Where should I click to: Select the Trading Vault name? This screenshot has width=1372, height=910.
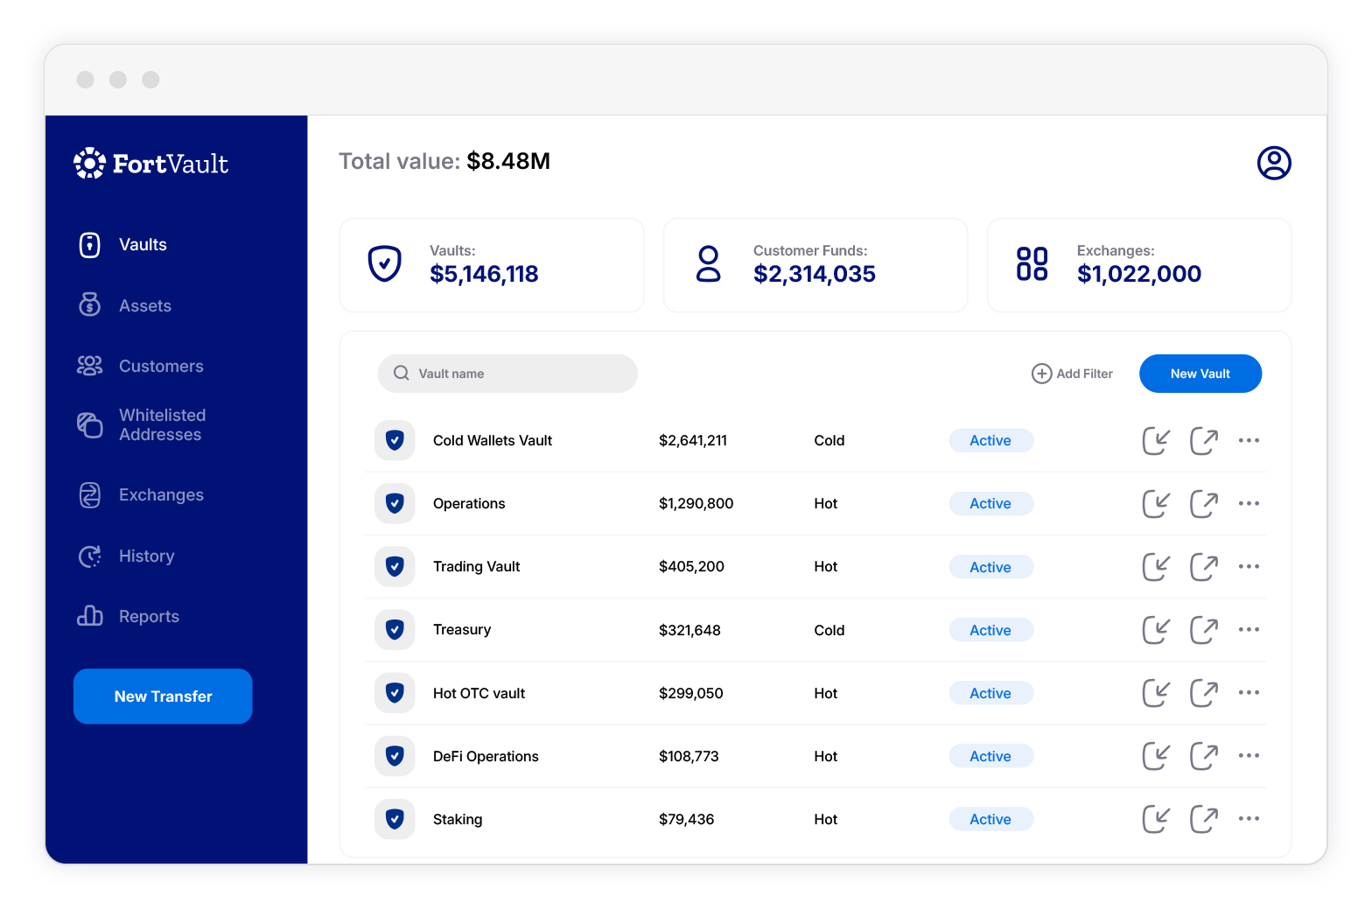click(476, 566)
